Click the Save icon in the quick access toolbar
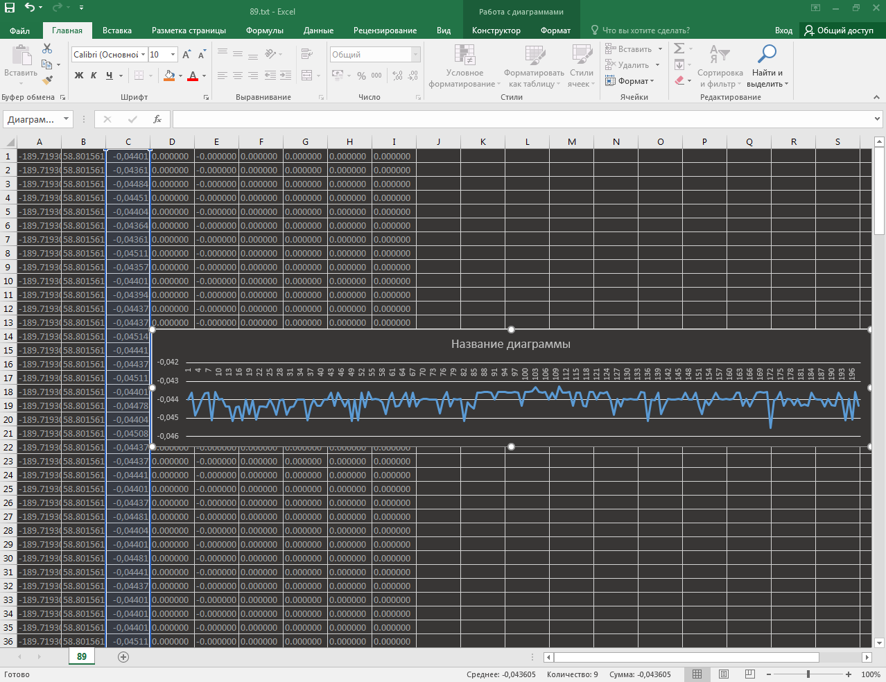886x682 pixels. (10, 8)
